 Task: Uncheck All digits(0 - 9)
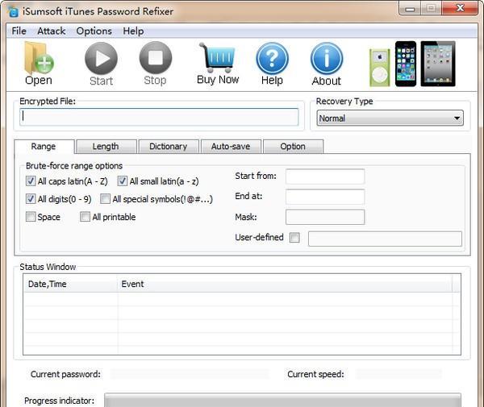(x=31, y=198)
